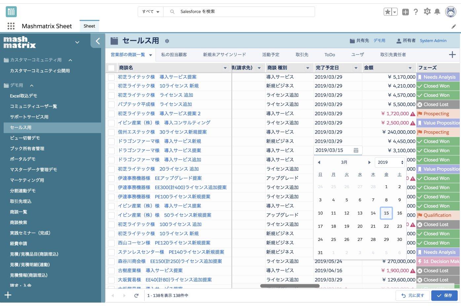Go to the next page of records
Screen dimensions: 461x306
coord(124,295)
